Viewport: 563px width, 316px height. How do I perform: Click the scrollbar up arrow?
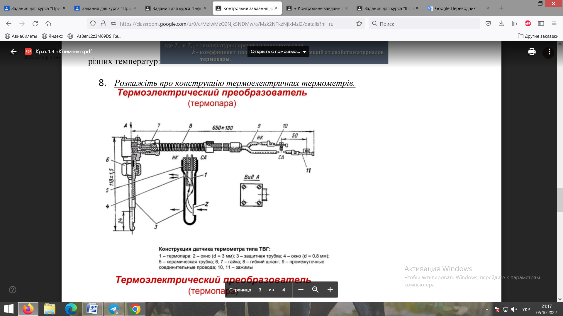tap(560, 44)
